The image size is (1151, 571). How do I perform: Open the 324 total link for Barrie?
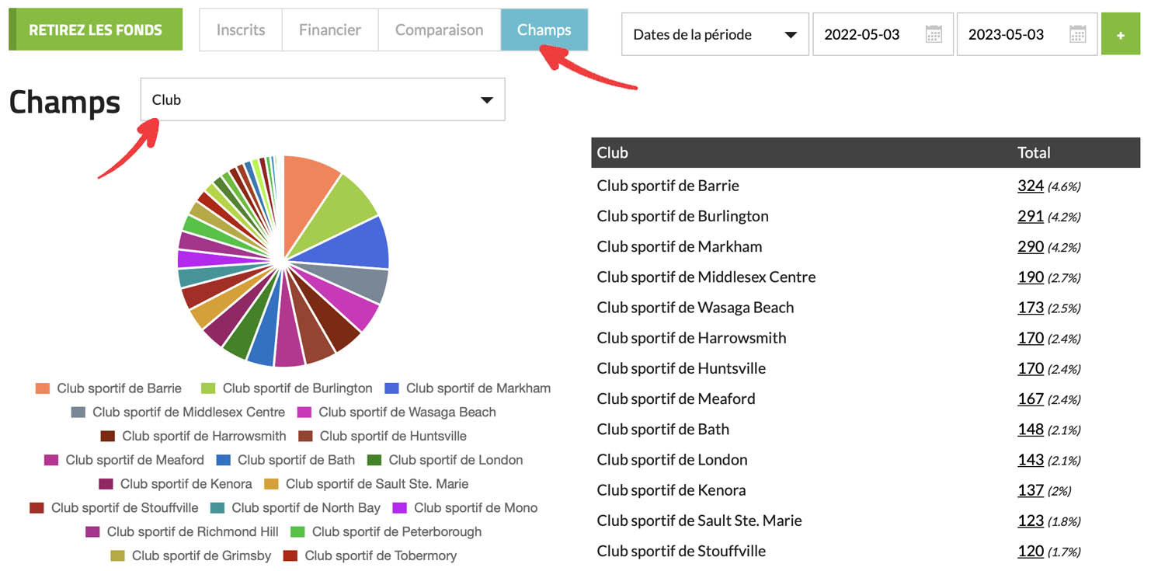(1030, 186)
